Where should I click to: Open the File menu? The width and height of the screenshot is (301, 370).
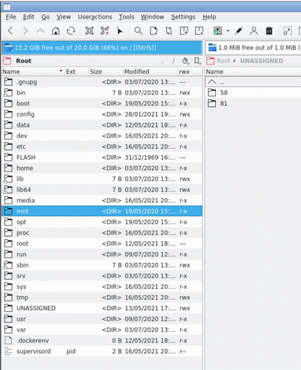(11, 17)
